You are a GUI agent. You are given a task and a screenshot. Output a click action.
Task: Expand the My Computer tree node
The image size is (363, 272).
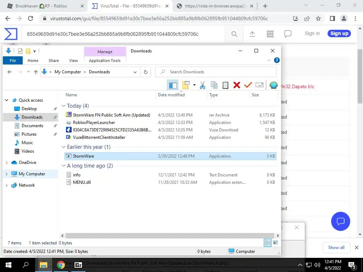click(x=7, y=174)
